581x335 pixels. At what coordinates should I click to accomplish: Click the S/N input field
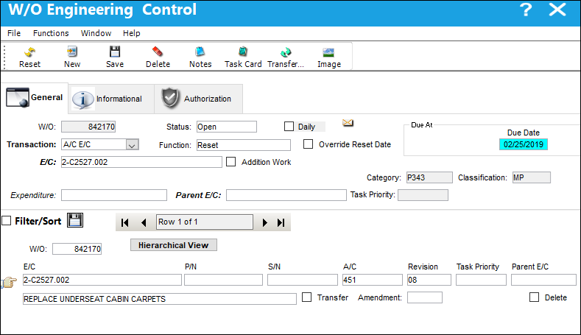click(303, 280)
